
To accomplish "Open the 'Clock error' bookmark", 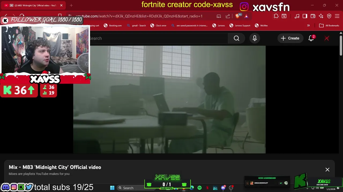I will [x=158, y=26].
